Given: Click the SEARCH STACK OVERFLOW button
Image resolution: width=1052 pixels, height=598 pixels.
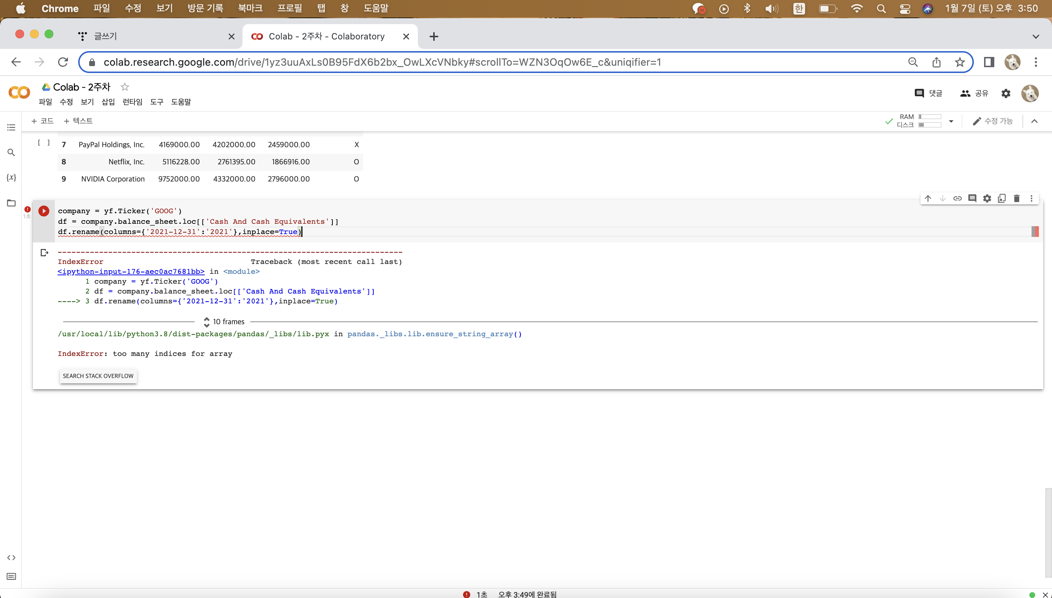Looking at the screenshot, I should coord(98,376).
